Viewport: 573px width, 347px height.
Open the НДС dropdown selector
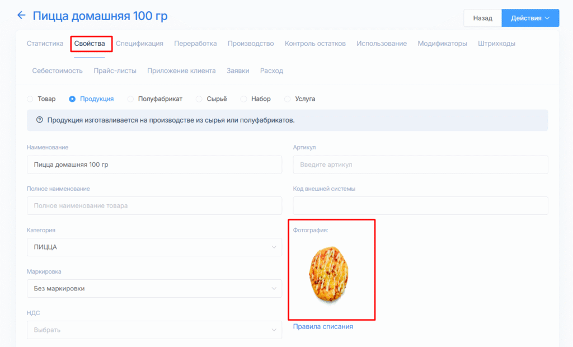(x=154, y=330)
